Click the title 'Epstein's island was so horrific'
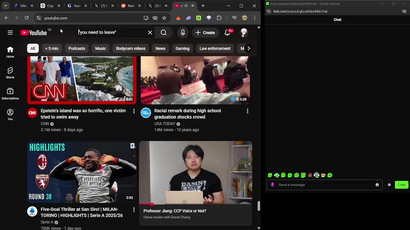Viewport: 410px width, 230px height. point(83,114)
